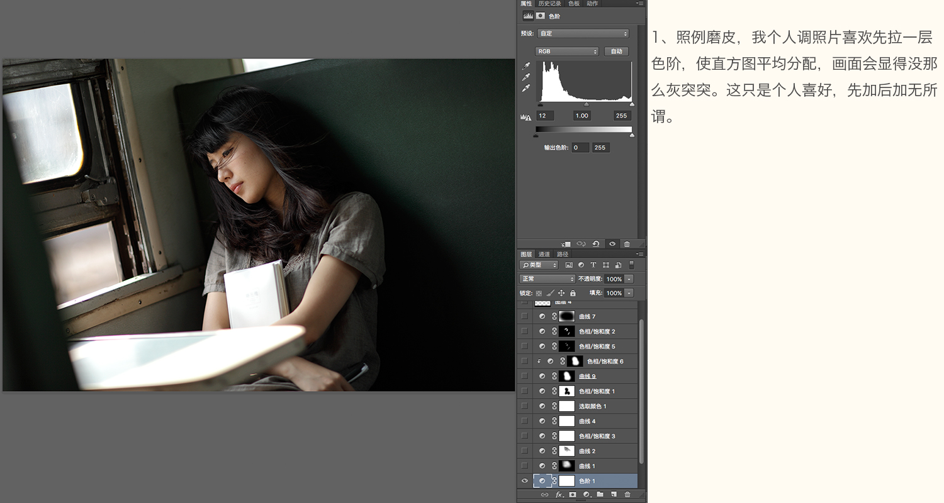Screen dimensions: 944x503
Task: Click the shadow input level slider handle
Action: point(540,104)
